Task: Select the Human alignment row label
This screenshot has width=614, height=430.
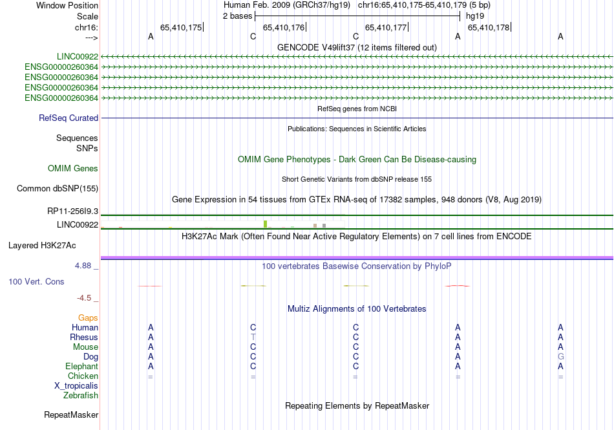Action: click(x=85, y=327)
